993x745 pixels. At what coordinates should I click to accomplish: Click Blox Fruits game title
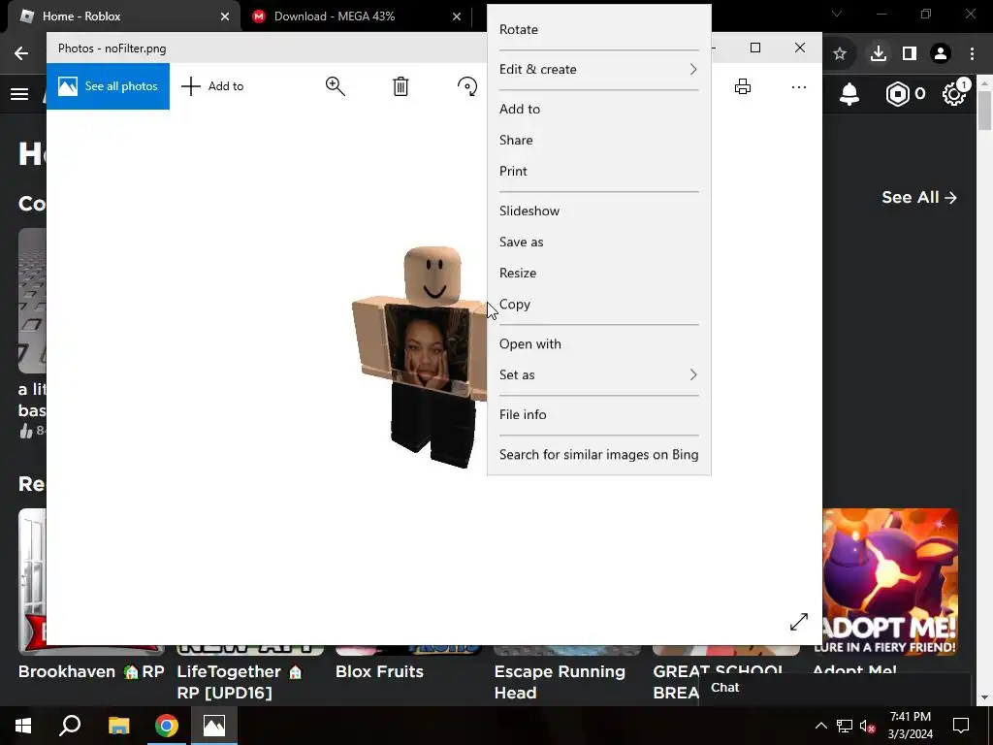(x=379, y=671)
